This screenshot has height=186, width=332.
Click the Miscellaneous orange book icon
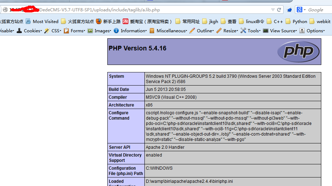click(x=152, y=31)
